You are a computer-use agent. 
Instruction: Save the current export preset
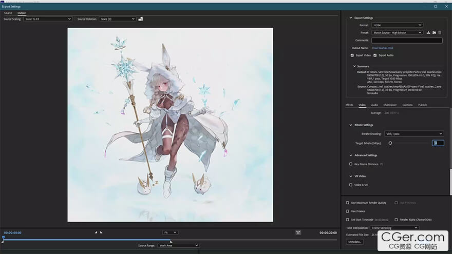[428, 32]
